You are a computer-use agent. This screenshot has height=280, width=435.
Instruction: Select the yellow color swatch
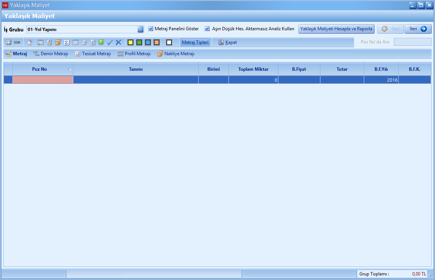(130, 42)
